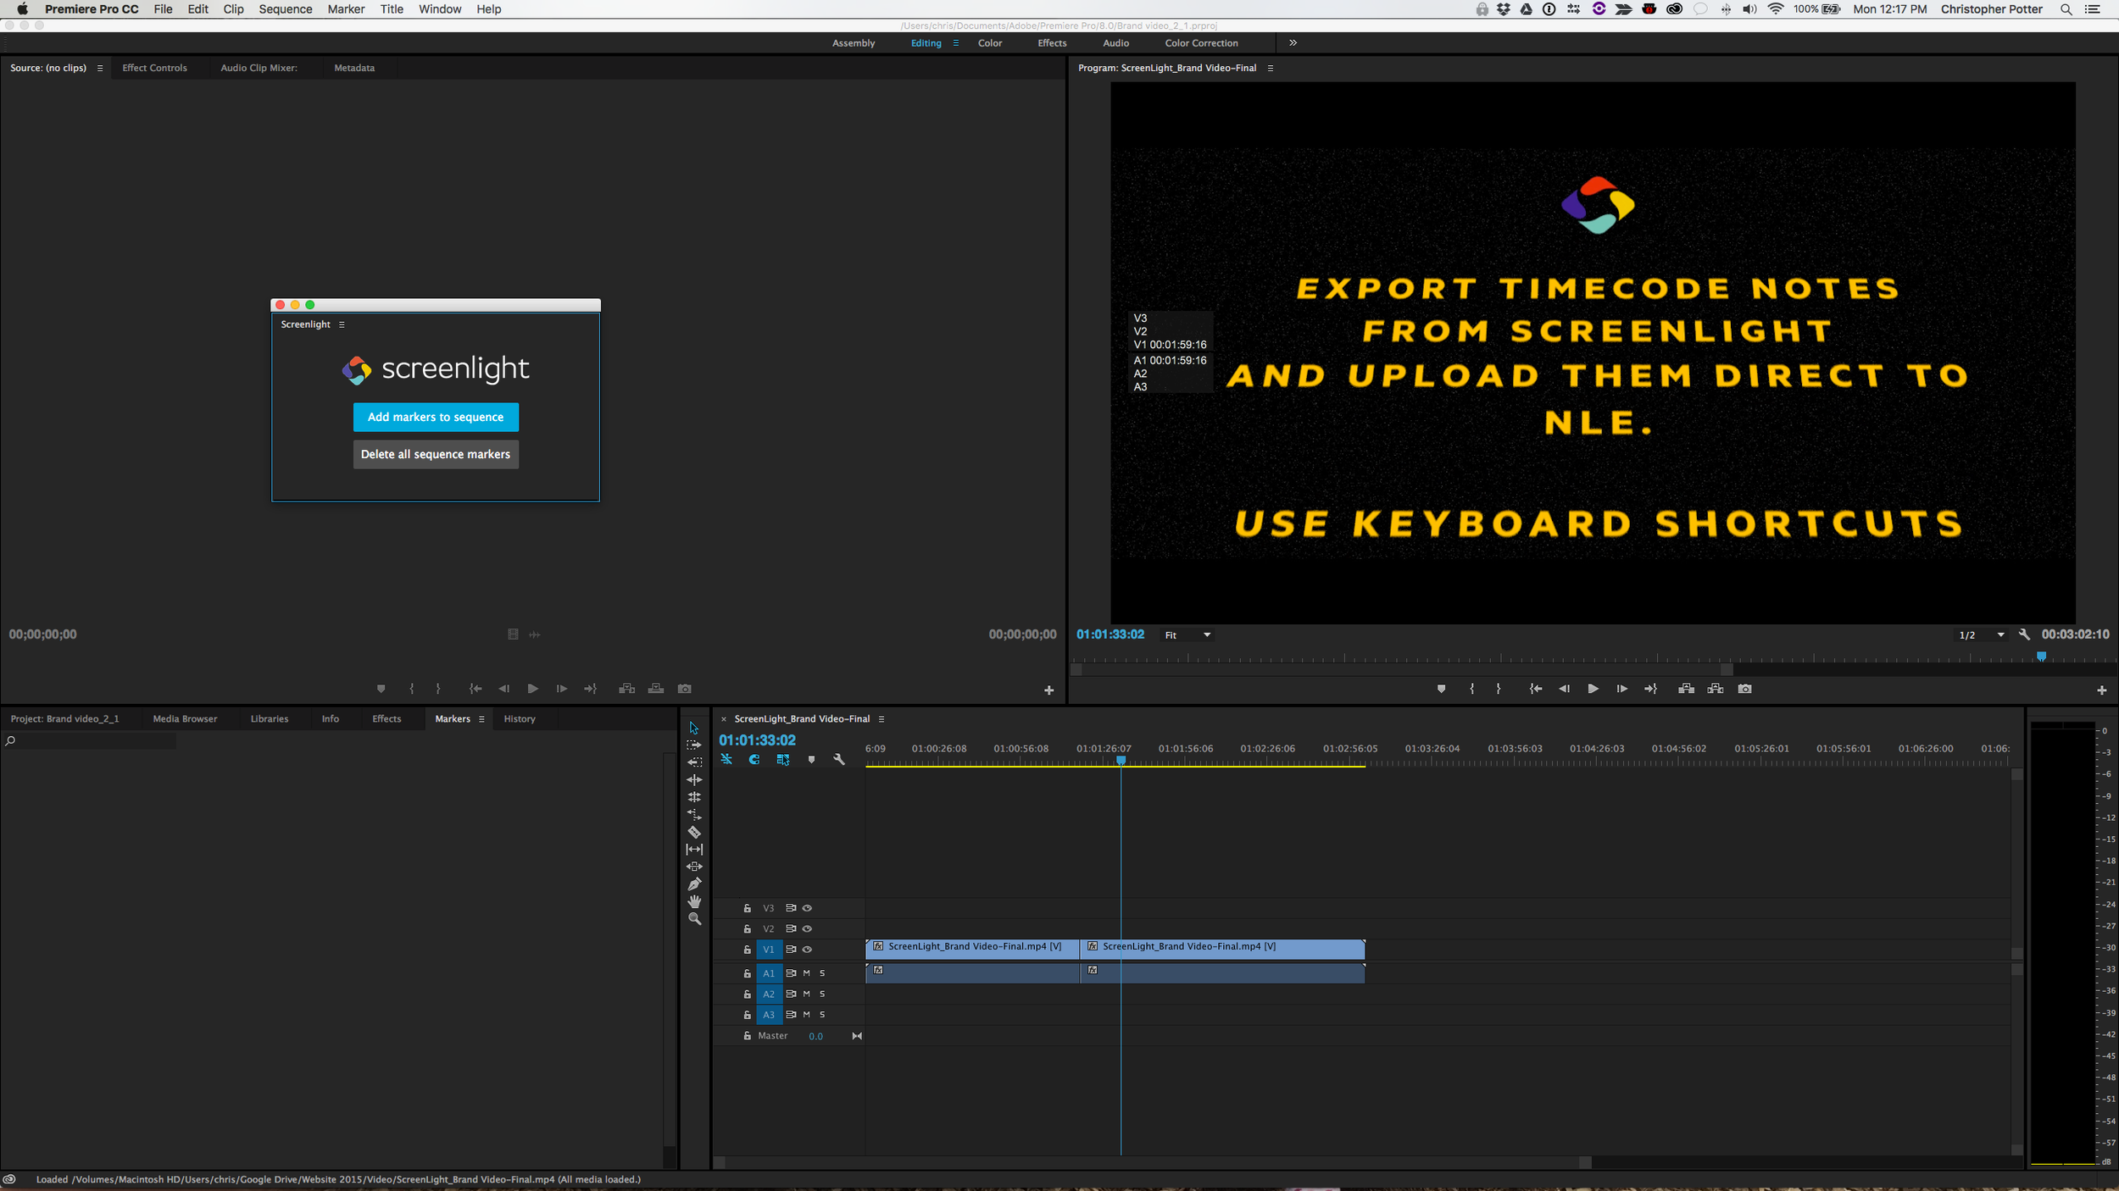Click Source Monitor Overwrite button
Viewport: 2119px width, 1191px height.
pyautogui.click(x=655, y=689)
